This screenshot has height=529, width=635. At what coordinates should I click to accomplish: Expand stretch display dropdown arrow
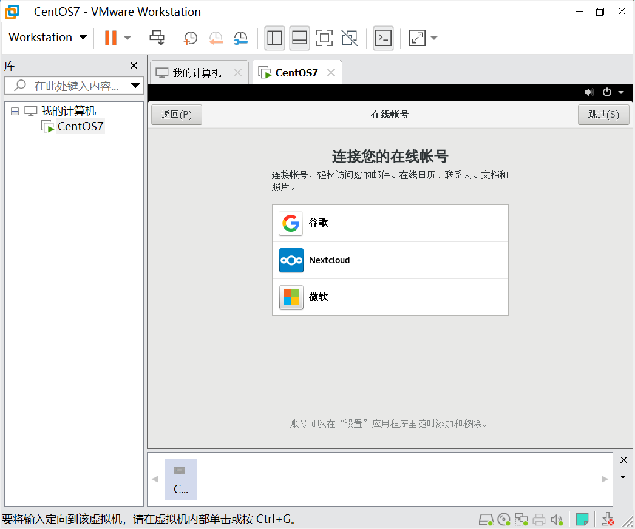434,38
